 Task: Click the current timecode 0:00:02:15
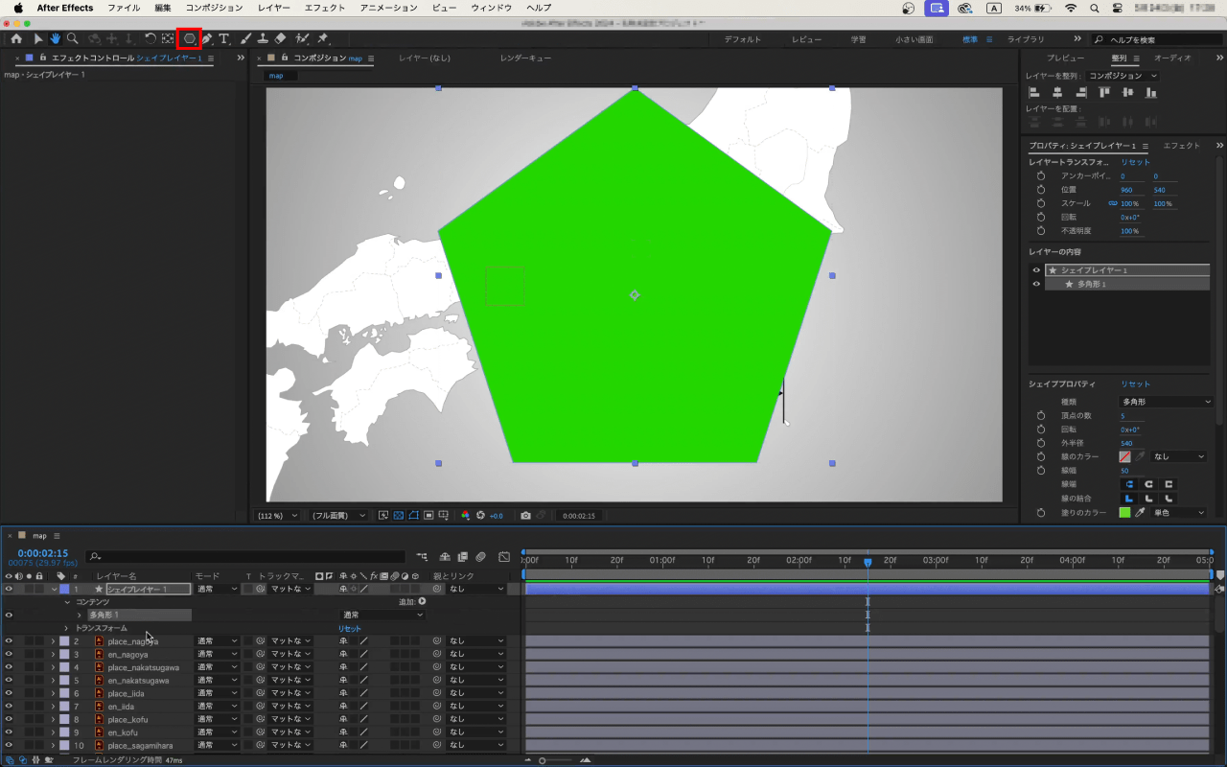(42, 553)
